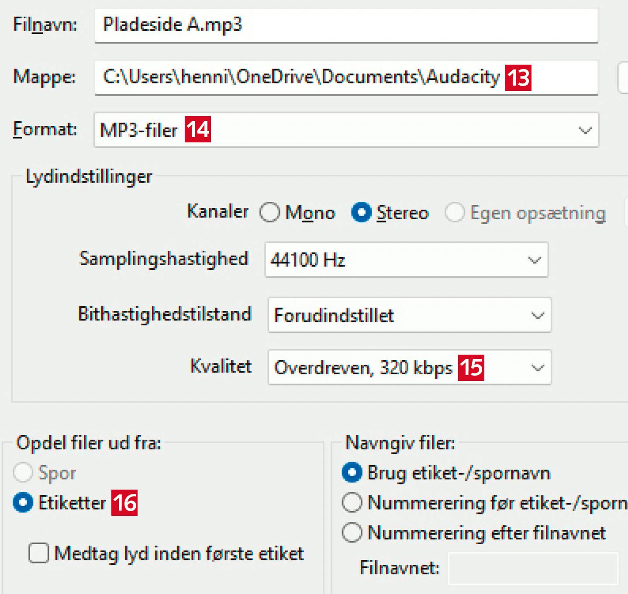Select the Mono channel option

pyautogui.click(x=270, y=213)
